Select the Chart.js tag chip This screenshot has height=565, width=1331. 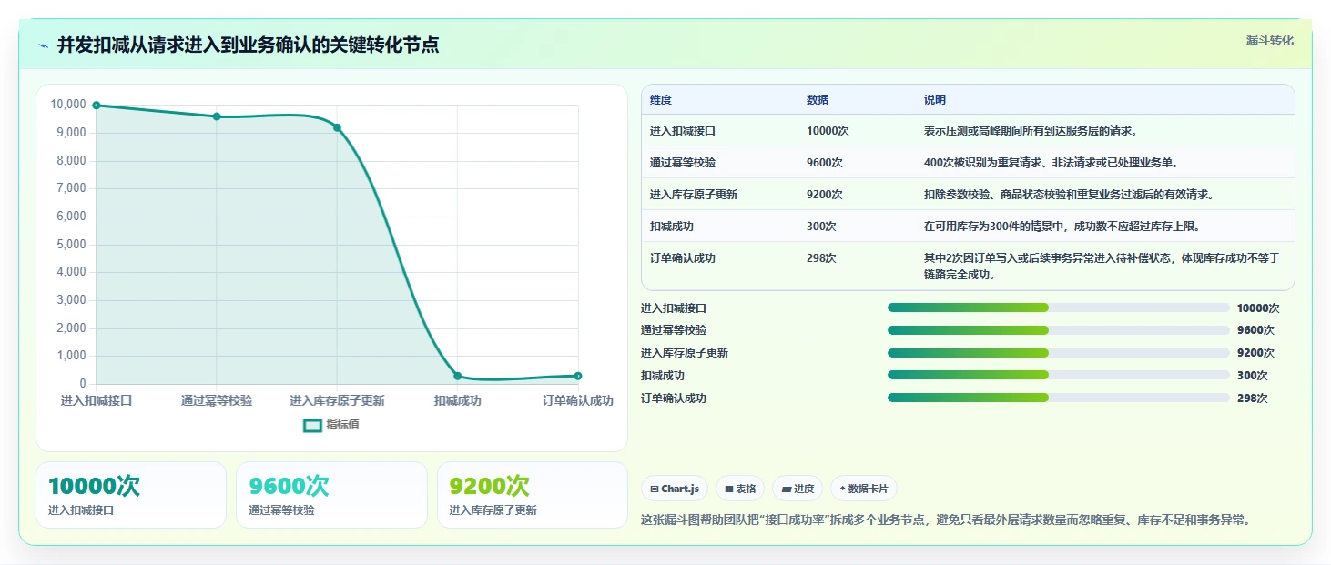(675, 489)
